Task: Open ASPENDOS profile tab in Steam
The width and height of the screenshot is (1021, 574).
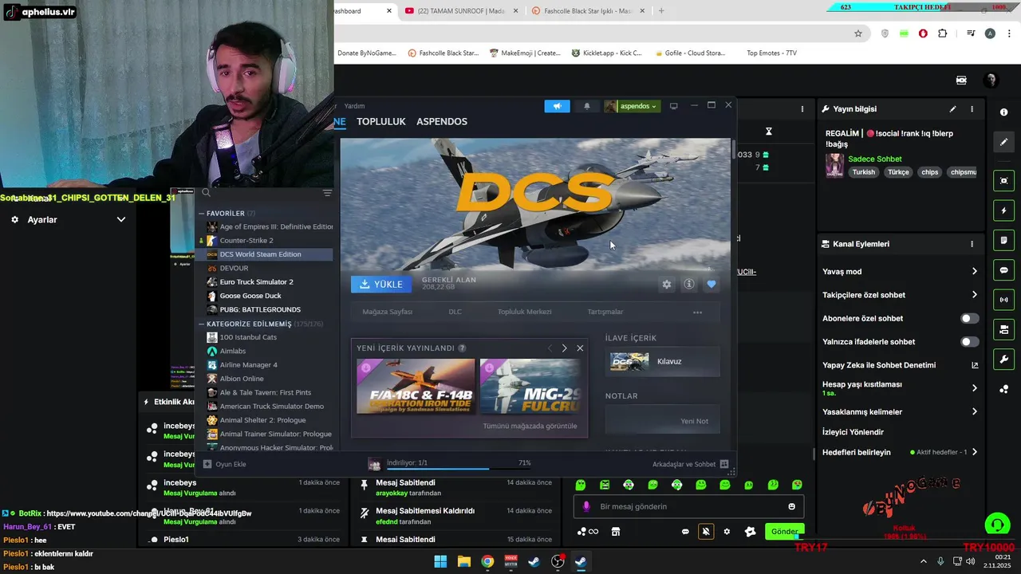Action: click(x=442, y=121)
